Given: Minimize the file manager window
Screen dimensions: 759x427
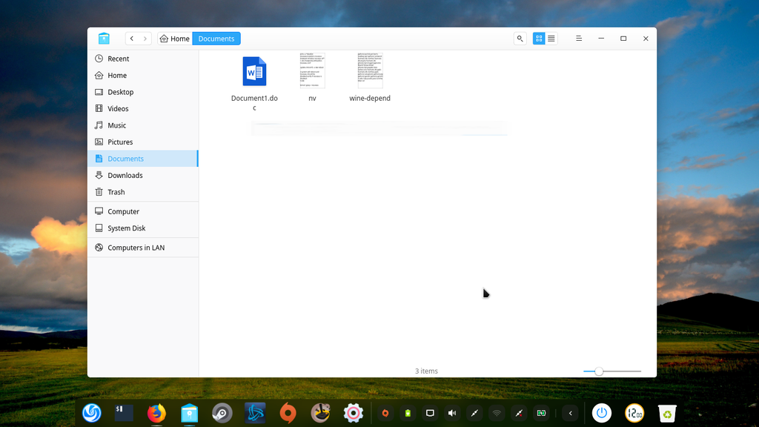Looking at the screenshot, I should point(601,39).
